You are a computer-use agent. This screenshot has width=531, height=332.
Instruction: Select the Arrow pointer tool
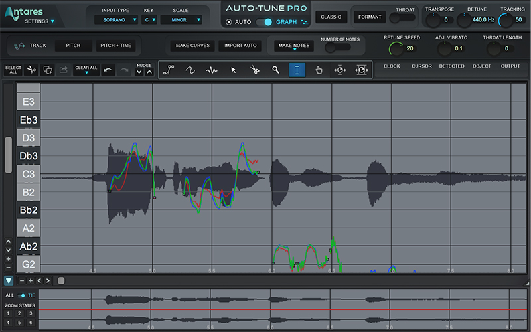point(233,70)
